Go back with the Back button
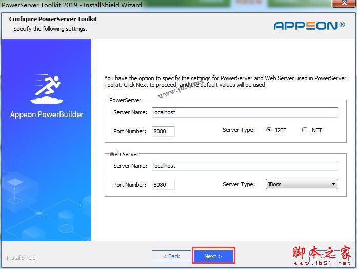The image size is (357, 269). point(171,256)
